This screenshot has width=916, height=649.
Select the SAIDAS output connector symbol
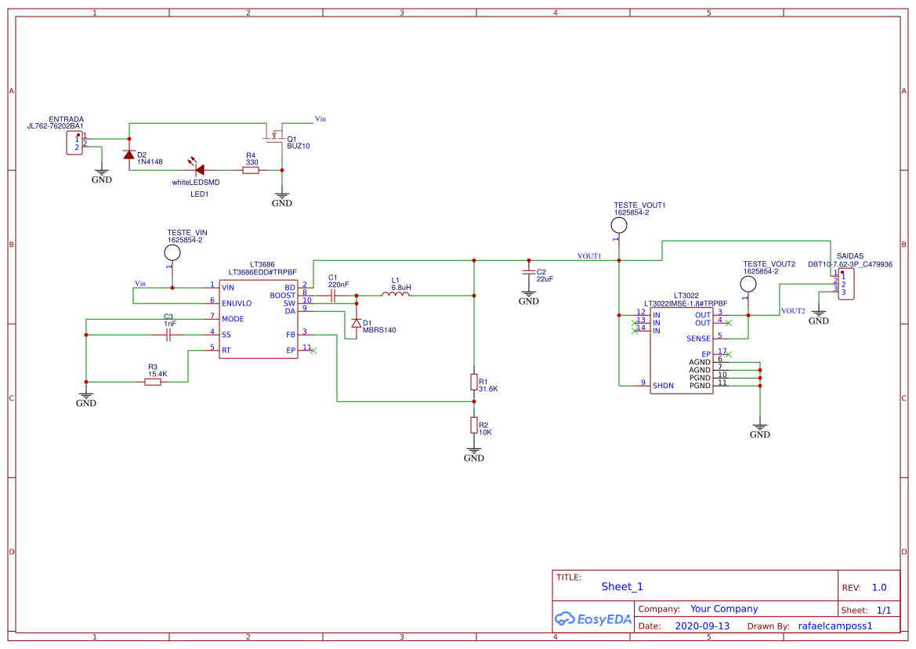click(845, 285)
